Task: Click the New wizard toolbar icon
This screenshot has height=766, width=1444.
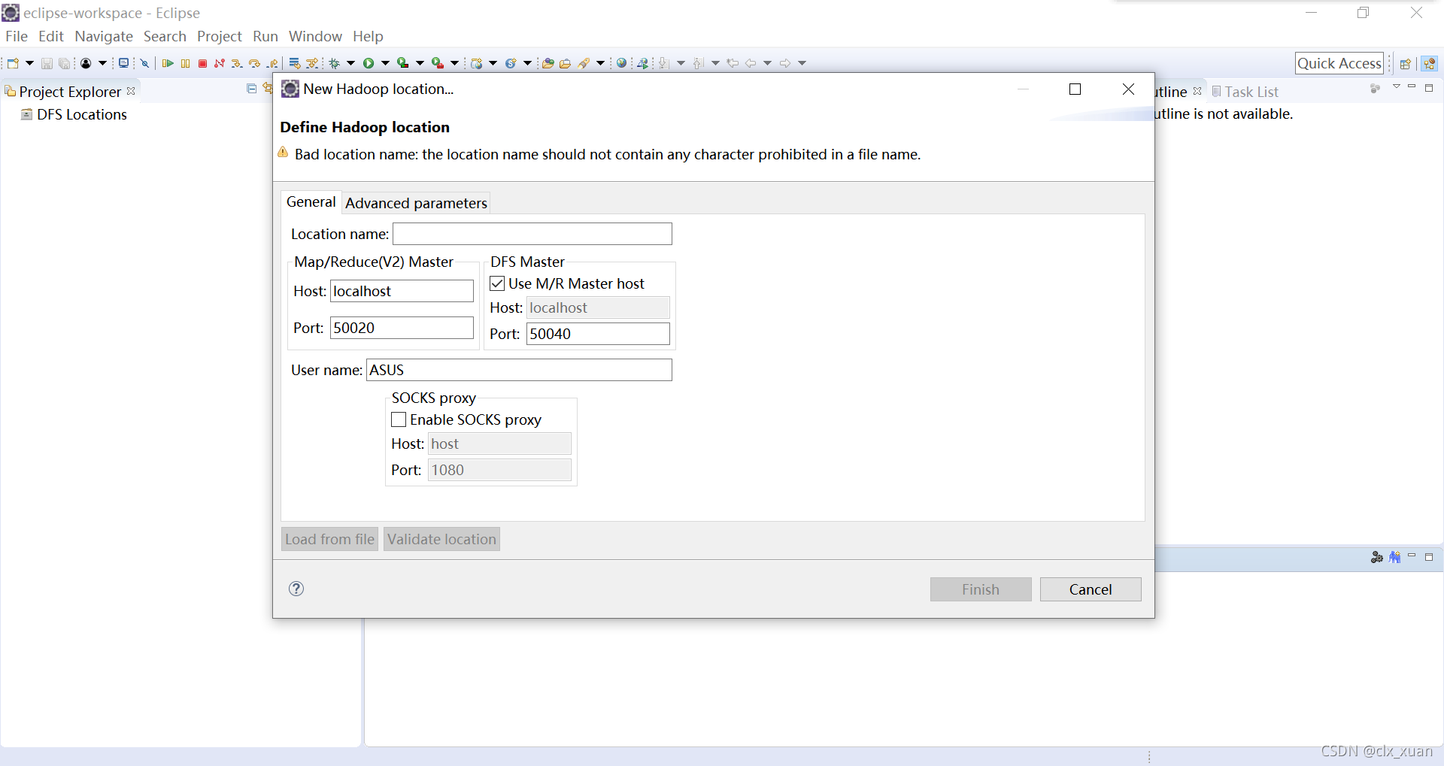Action: point(13,63)
